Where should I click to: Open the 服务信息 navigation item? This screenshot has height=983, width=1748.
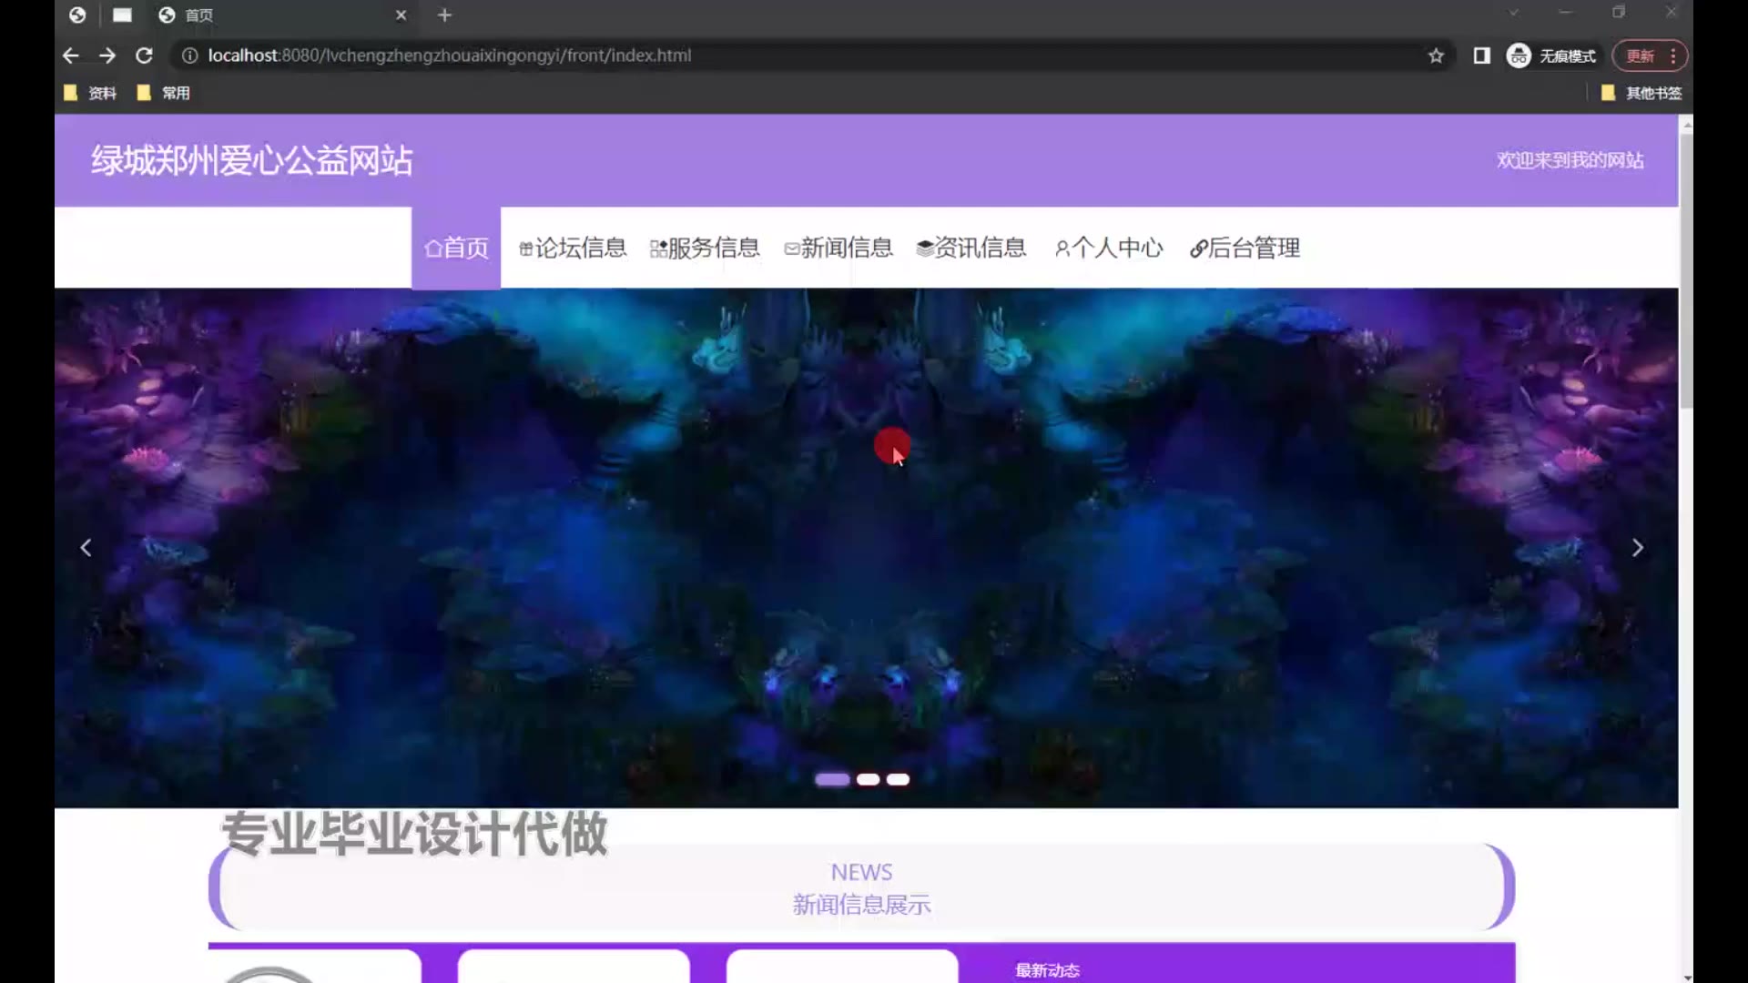[x=705, y=248]
